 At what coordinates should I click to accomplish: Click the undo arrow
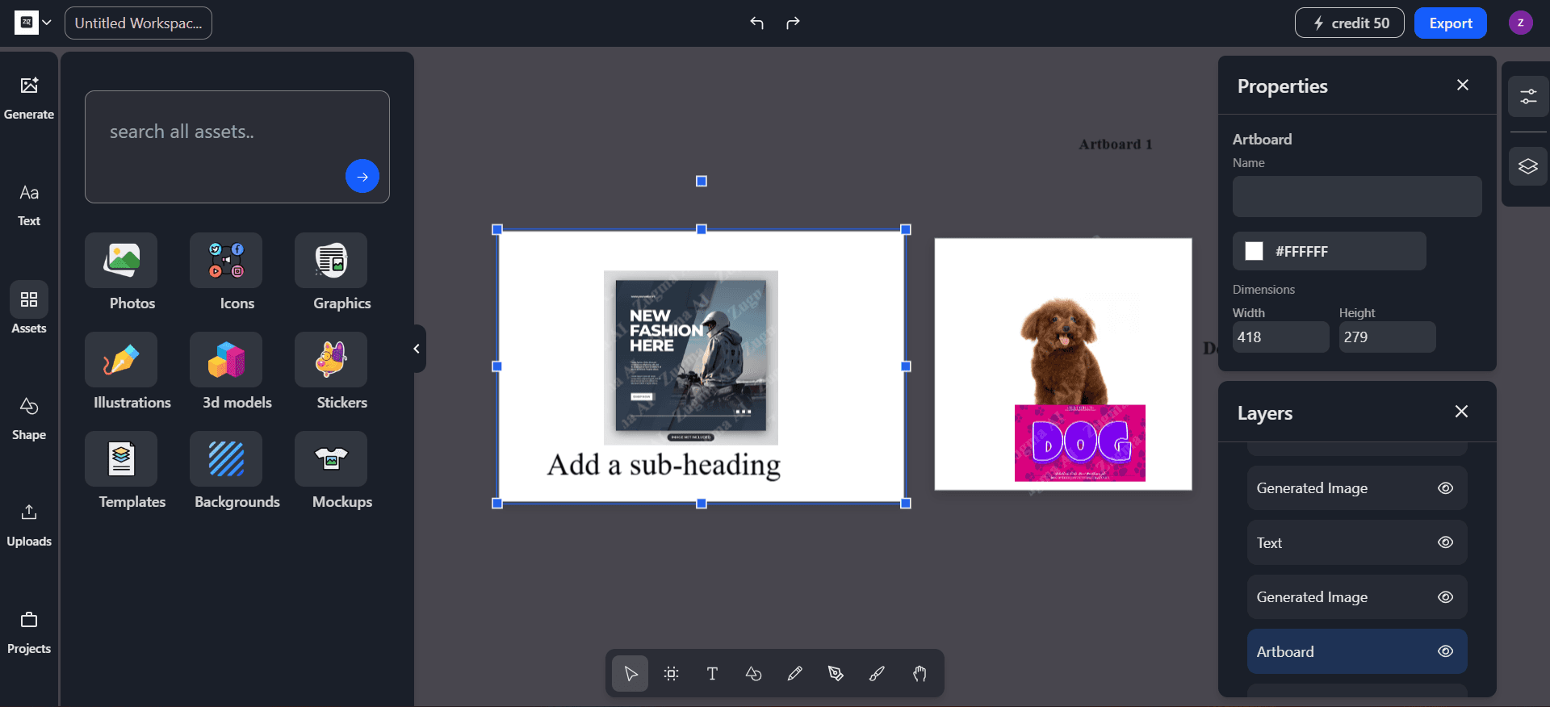[756, 23]
